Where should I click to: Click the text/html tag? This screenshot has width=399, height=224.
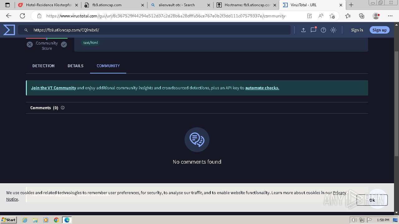(90, 43)
